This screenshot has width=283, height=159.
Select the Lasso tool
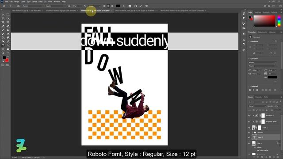(3, 19)
